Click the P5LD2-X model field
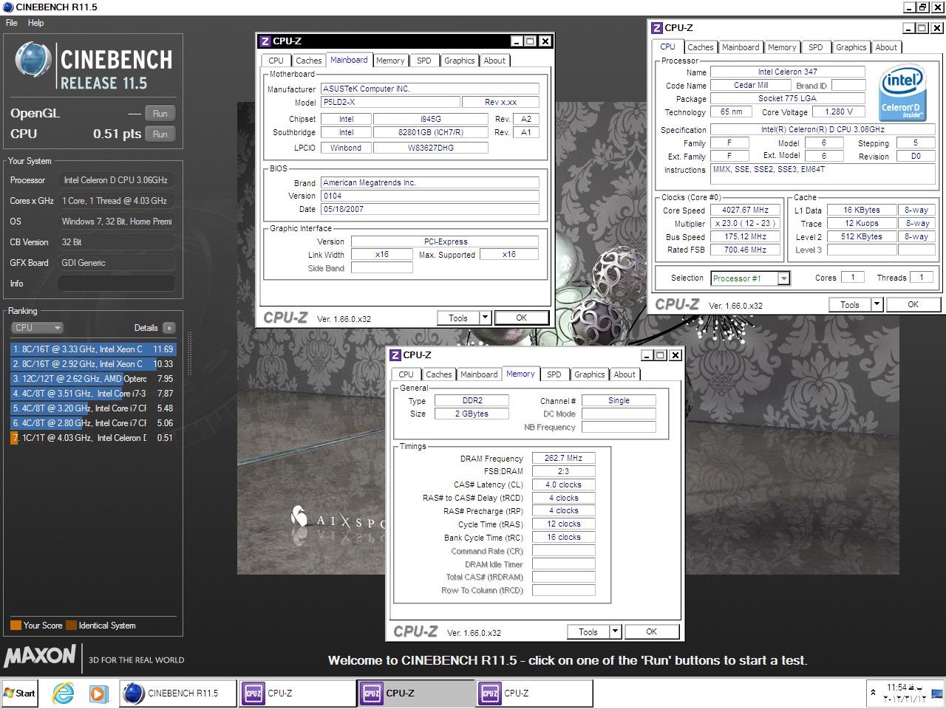This screenshot has width=946, height=709. point(389,102)
